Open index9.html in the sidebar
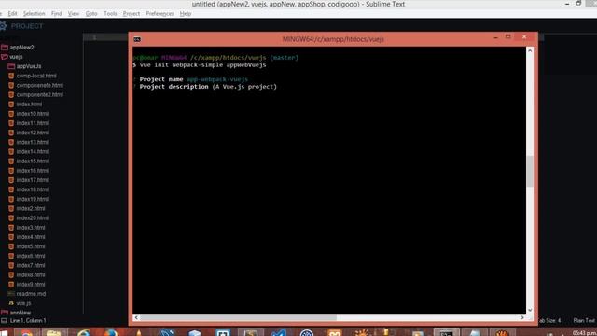 [x=31, y=284]
